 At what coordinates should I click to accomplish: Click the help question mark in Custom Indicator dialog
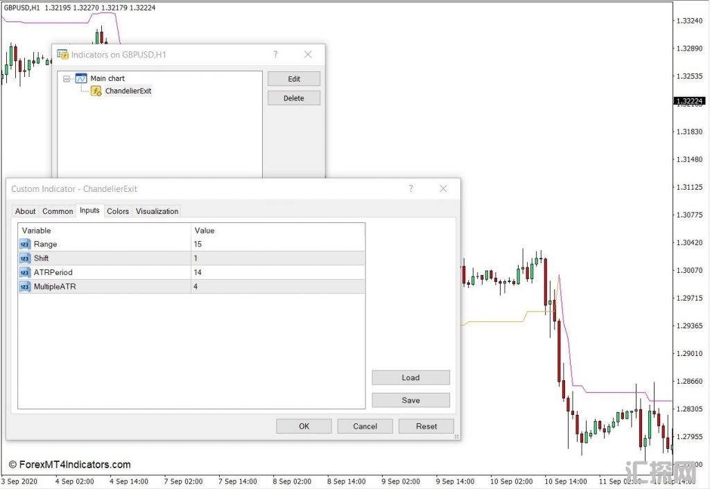point(411,188)
